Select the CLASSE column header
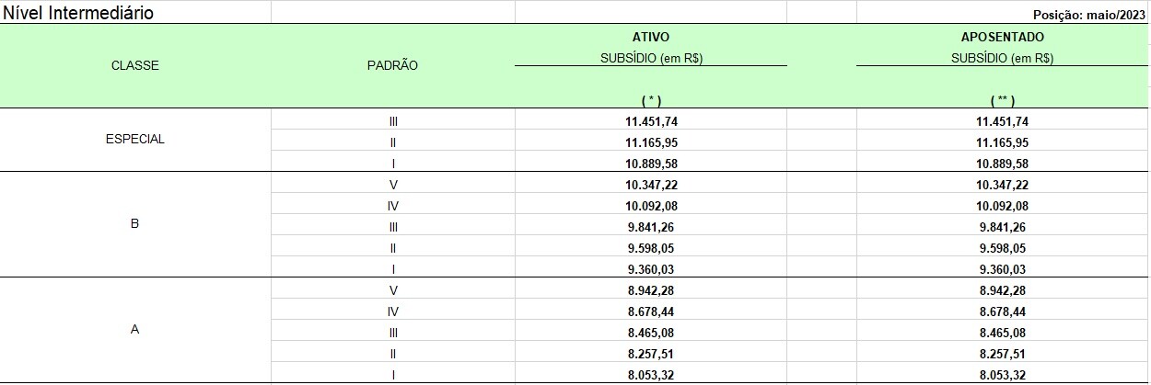The image size is (1151, 385). [x=135, y=65]
